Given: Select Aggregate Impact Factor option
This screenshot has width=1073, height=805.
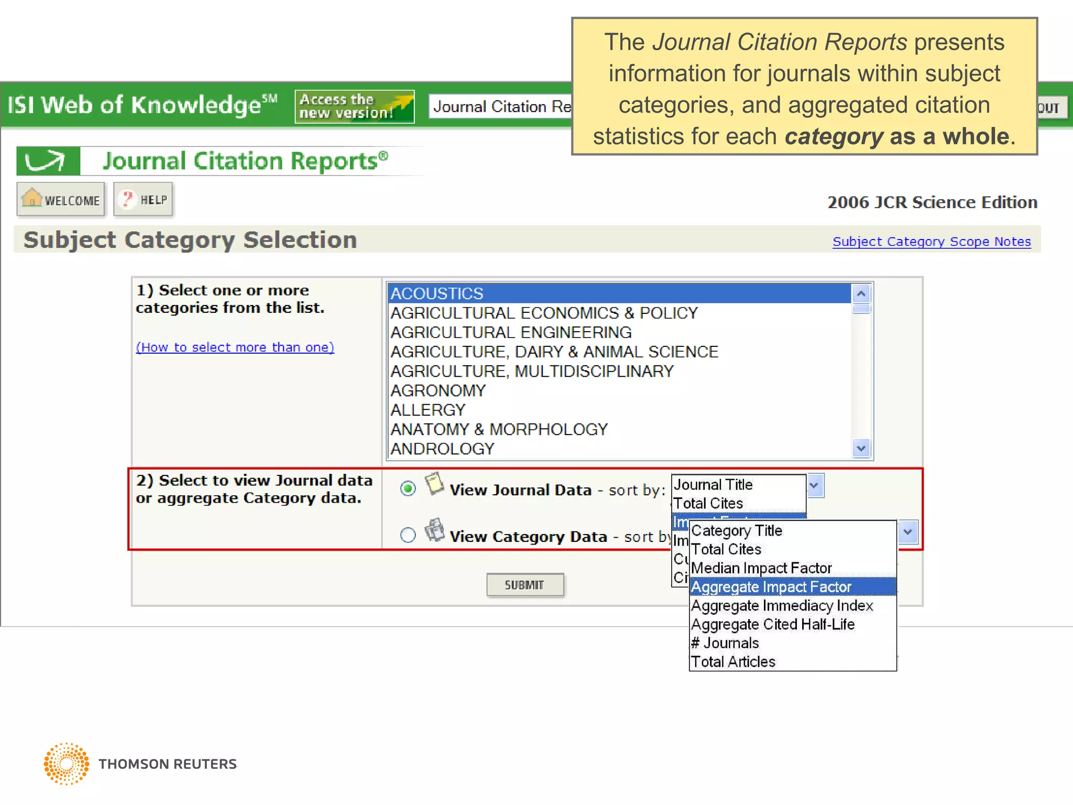Looking at the screenshot, I should (x=793, y=587).
